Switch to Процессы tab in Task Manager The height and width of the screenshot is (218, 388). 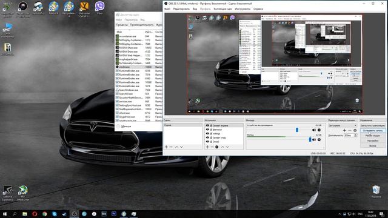pyautogui.click(x=122, y=25)
